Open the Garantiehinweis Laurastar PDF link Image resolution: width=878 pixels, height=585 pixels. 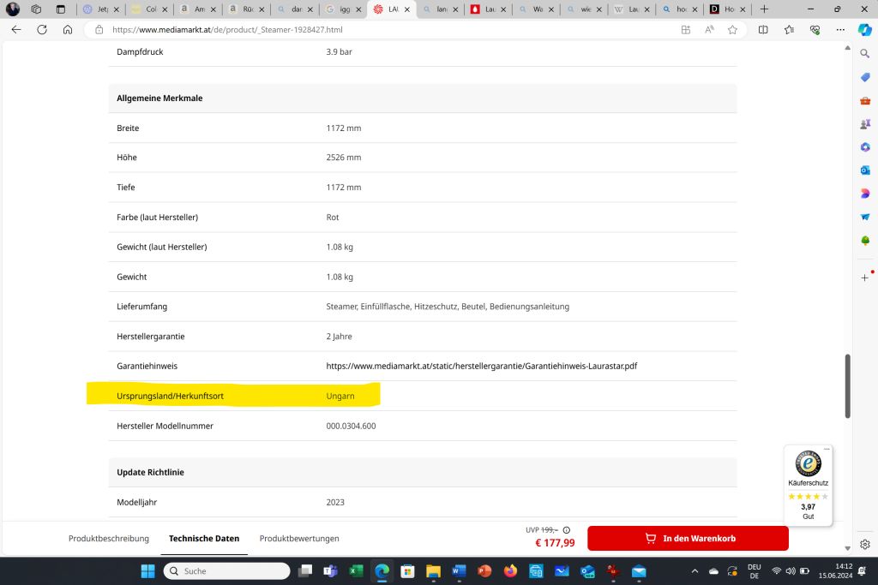pos(481,366)
